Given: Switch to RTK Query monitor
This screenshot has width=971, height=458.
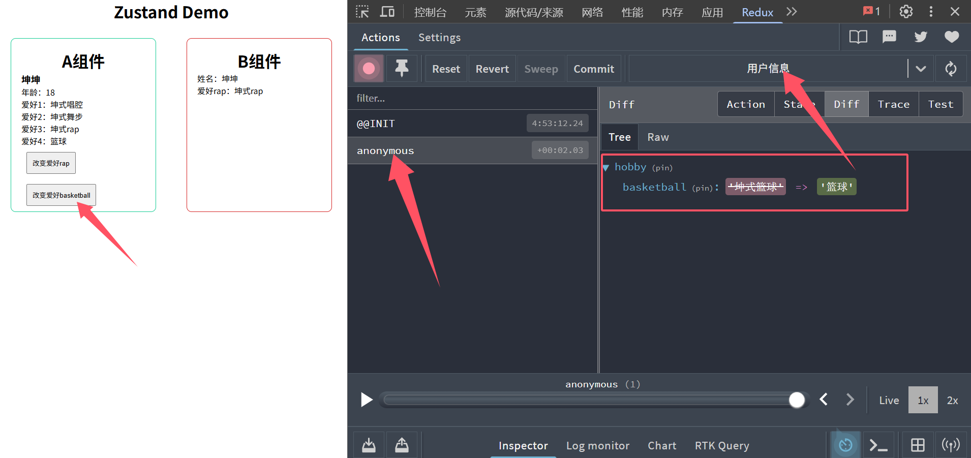Looking at the screenshot, I should 722,445.
